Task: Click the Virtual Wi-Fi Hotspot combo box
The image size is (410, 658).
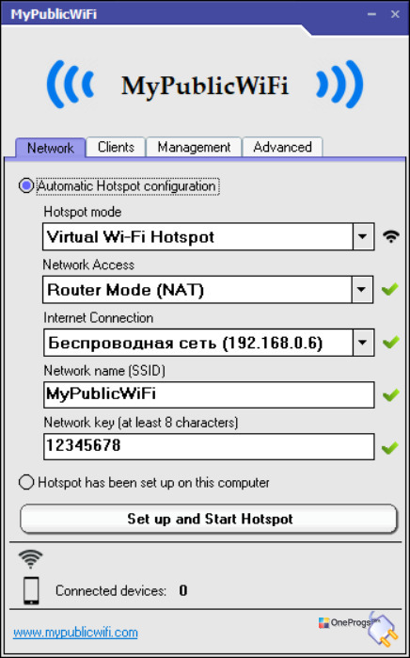Action: pyautogui.click(x=209, y=236)
